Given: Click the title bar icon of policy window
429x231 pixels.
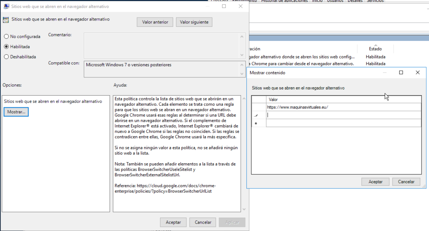Looking at the screenshot, I should 6,6.
